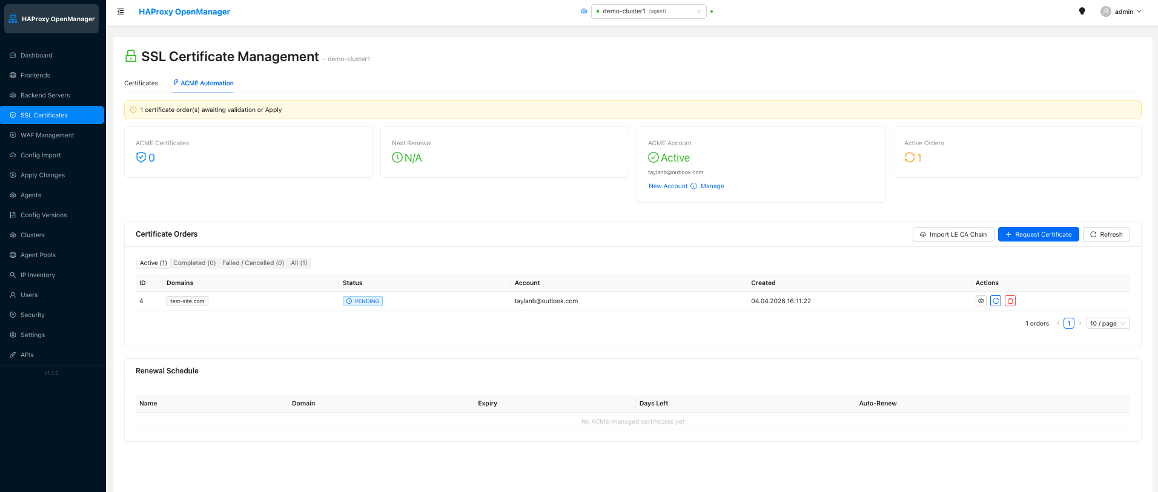The width and height of the screenshot is (1158, 492).
Task: Collapse the sidebar with the menu-fold icon
Action: coord(121,11)
